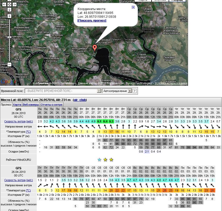Click the Показать прогноз link
This screenshot has height=211, width=222.
click(92, 21)
